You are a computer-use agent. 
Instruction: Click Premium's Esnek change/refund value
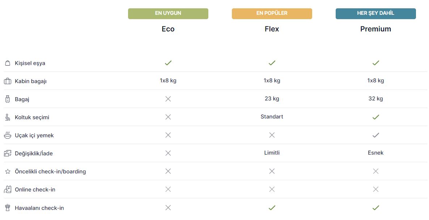(376, 153)
